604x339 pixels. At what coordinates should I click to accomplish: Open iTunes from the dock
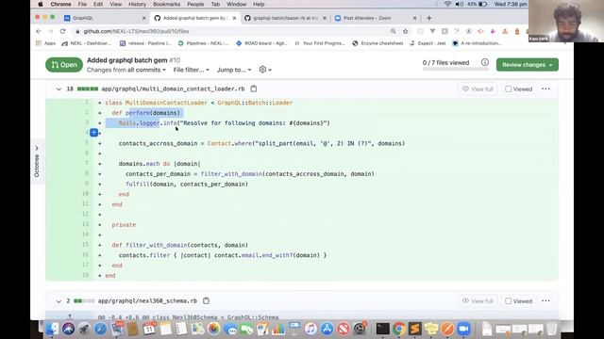(310, 329)
